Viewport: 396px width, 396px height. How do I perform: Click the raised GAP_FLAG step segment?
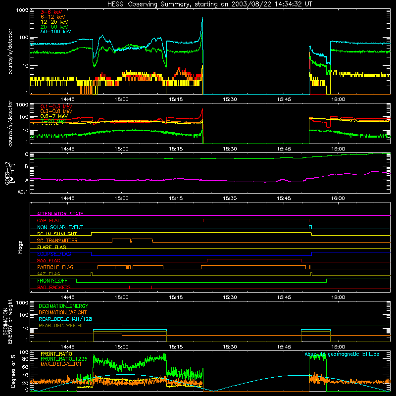(x=256, y=219)
